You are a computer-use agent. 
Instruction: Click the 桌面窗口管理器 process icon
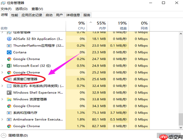point(9,79)
